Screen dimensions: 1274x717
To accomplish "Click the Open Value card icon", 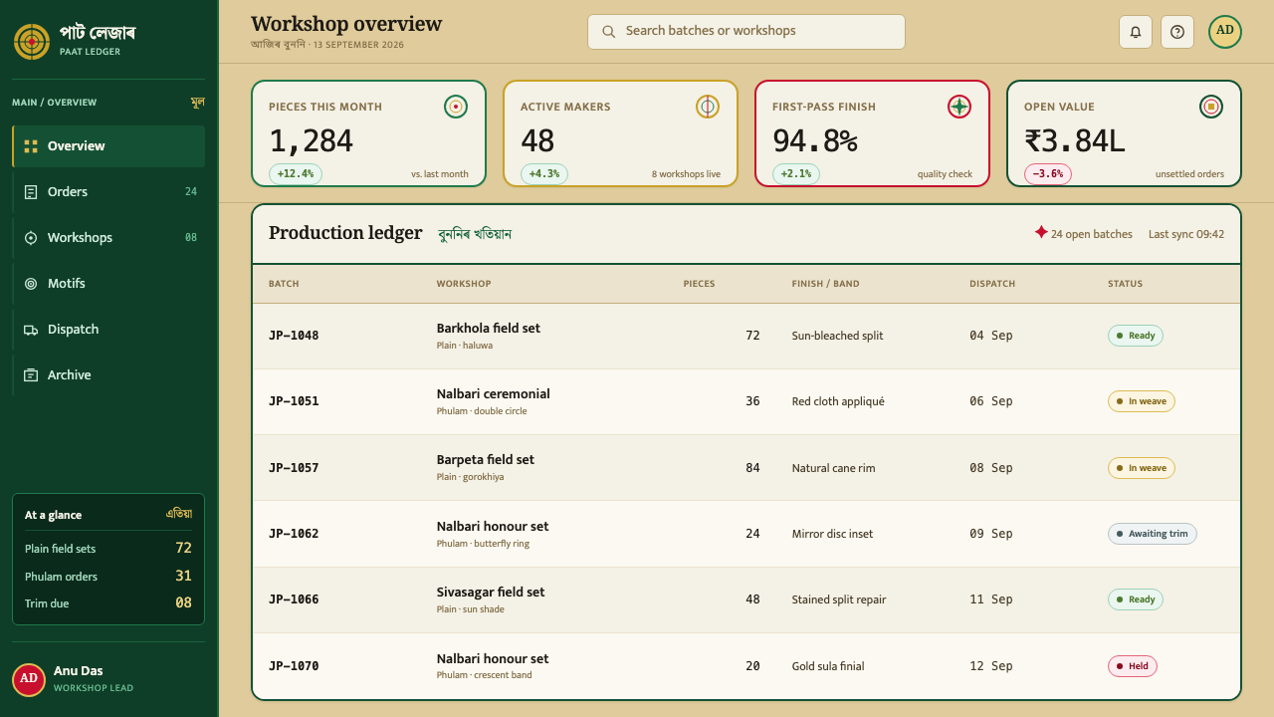I will (x=1211, y=107).
